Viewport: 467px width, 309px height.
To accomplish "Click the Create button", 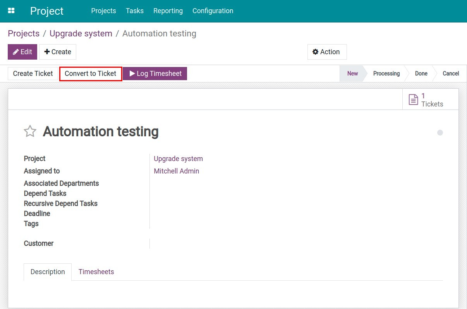I will 58,52.
